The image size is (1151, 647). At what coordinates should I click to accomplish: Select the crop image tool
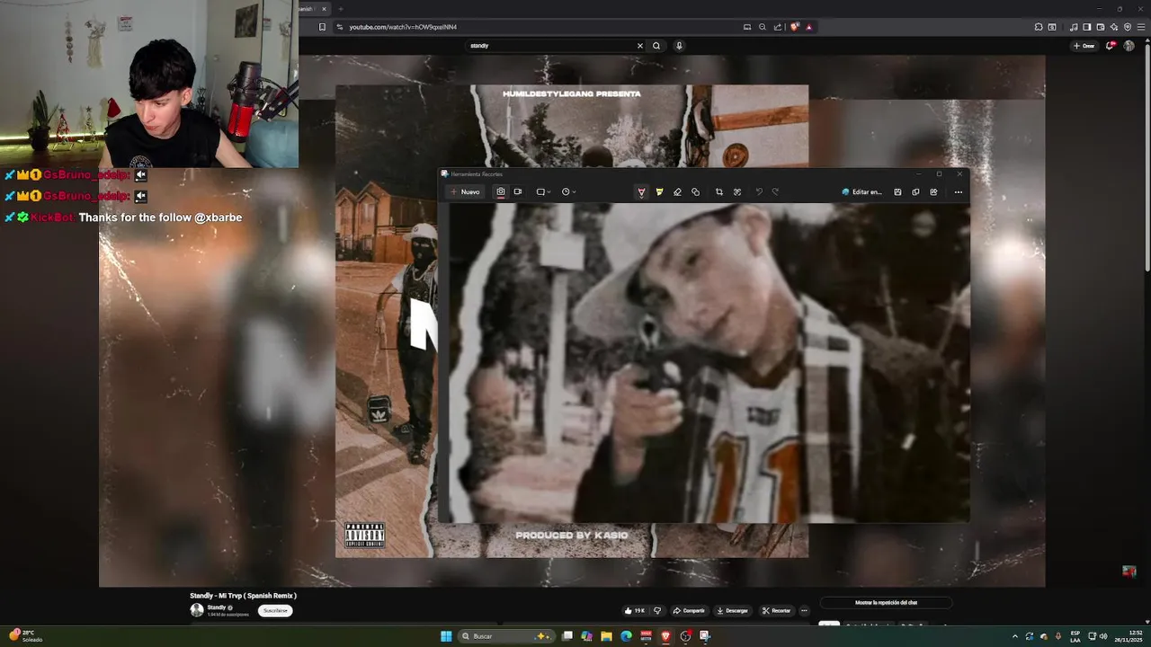click(x=718, y=191)
